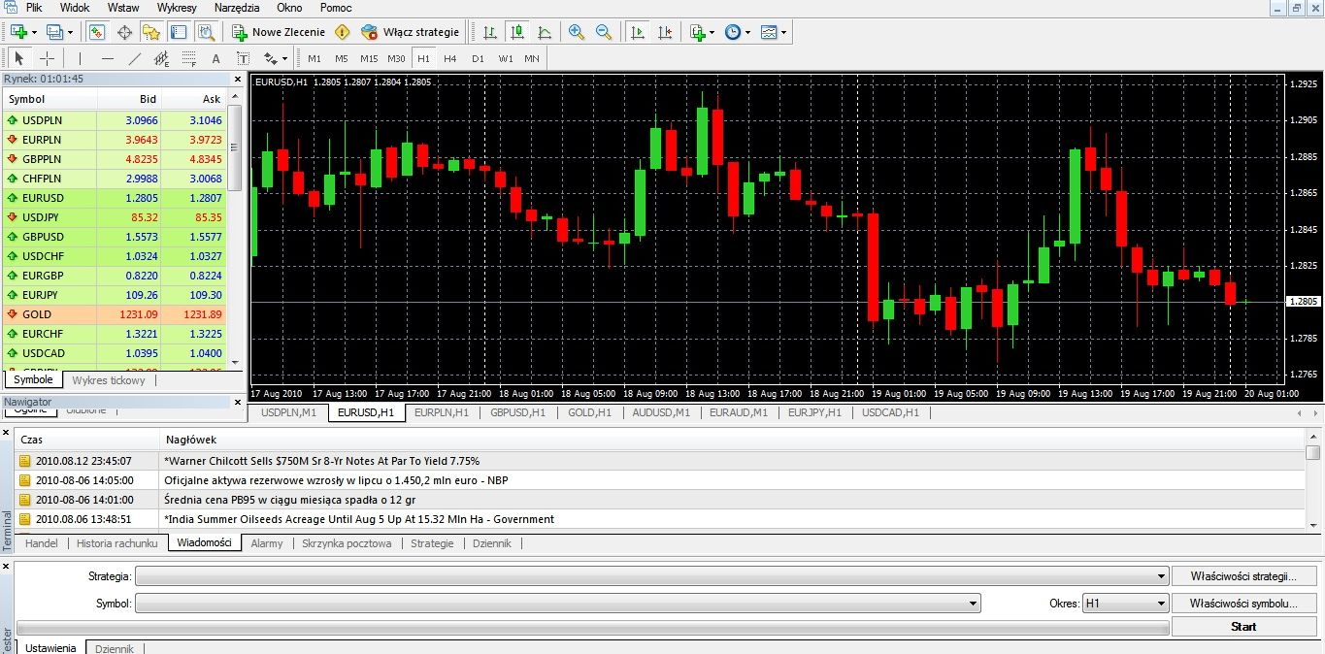Set timeframe to H4
1325x654 pixels.
(450, 58)
